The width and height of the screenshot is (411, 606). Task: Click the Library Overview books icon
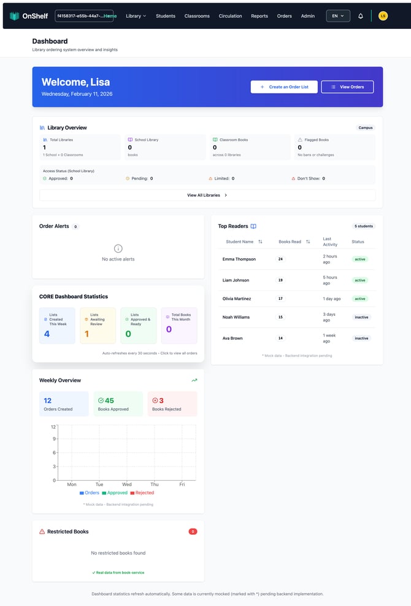42,128
